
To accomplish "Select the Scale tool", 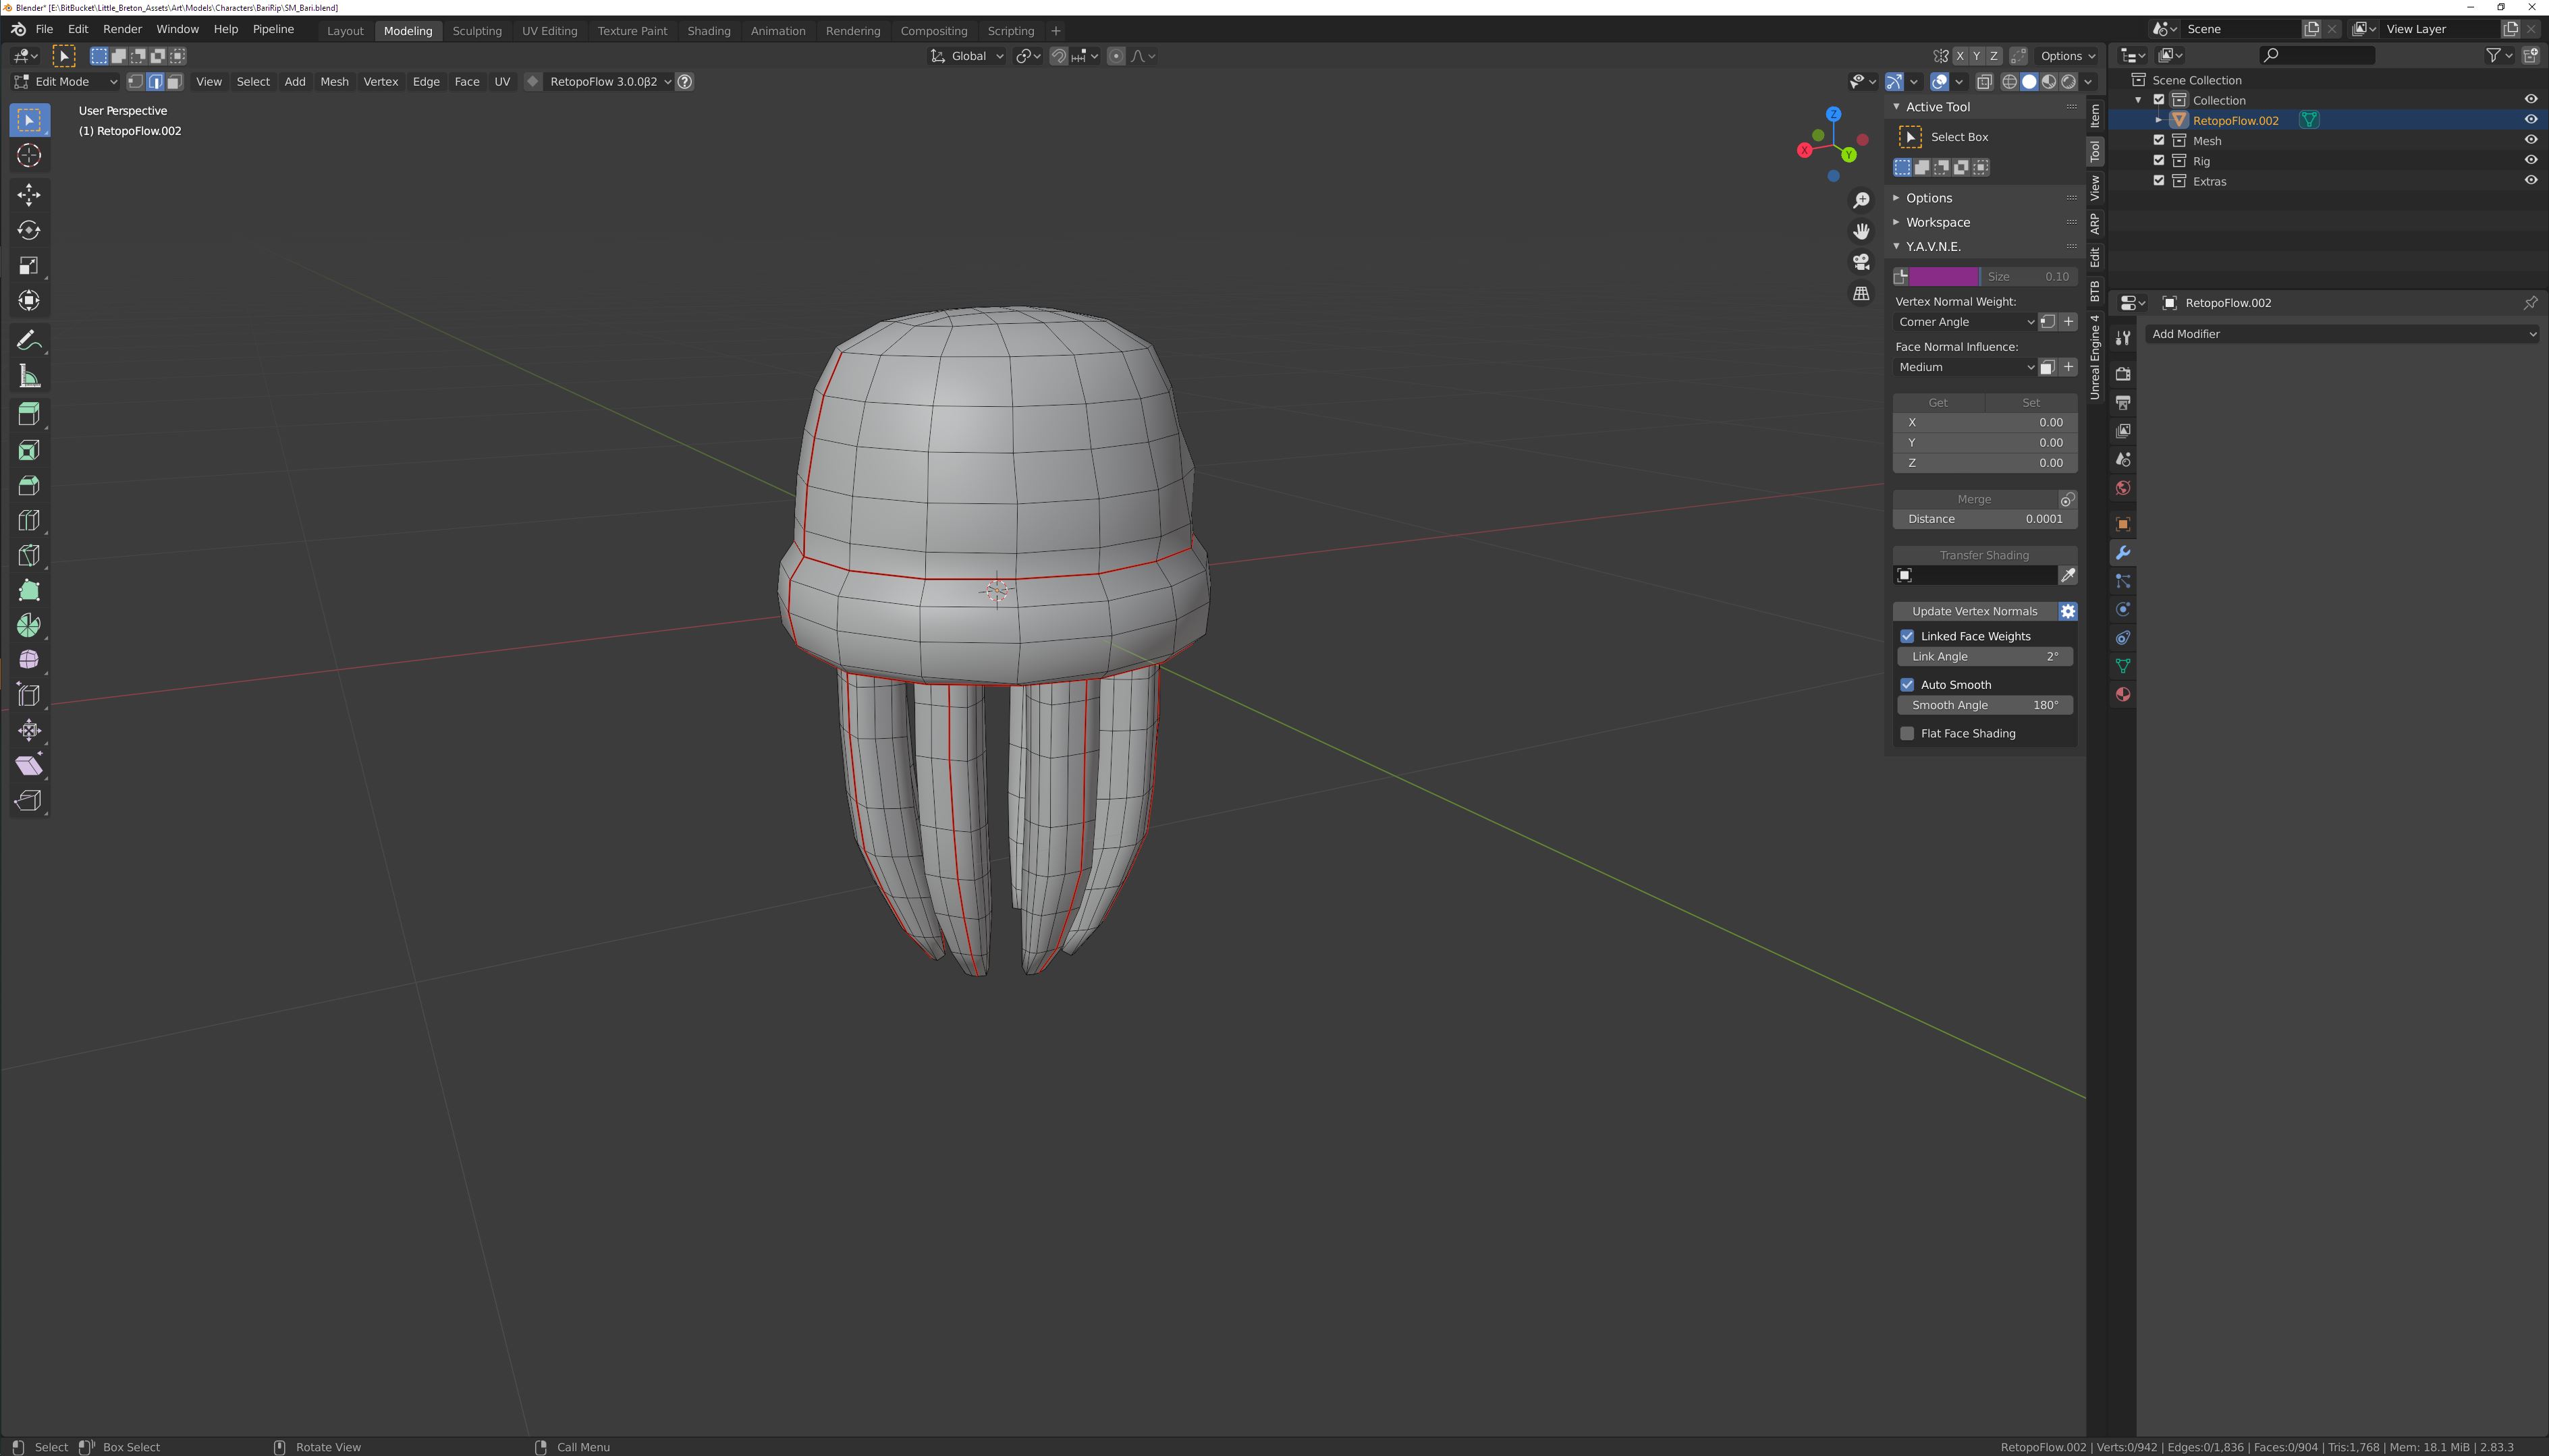I will (x=29, y=265).
